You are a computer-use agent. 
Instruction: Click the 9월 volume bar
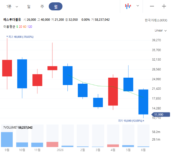coord(7,140)
